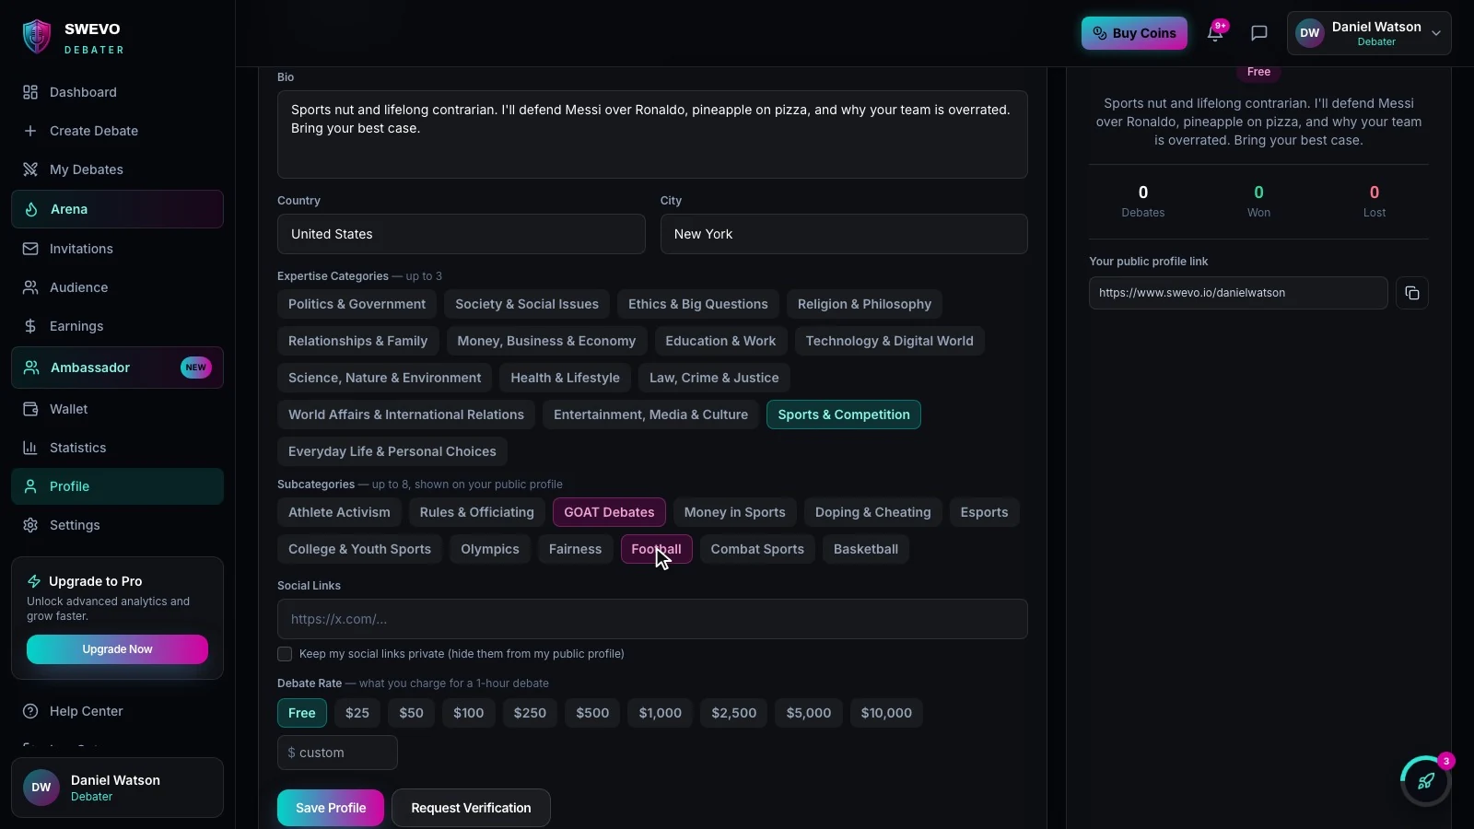Open the Help Center sidebar link
This screenshot has width=1474, height=829.
(x=117, y=711)
